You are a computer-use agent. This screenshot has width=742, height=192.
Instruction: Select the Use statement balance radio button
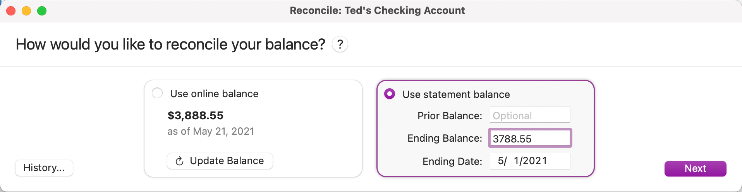coord(390,94)
